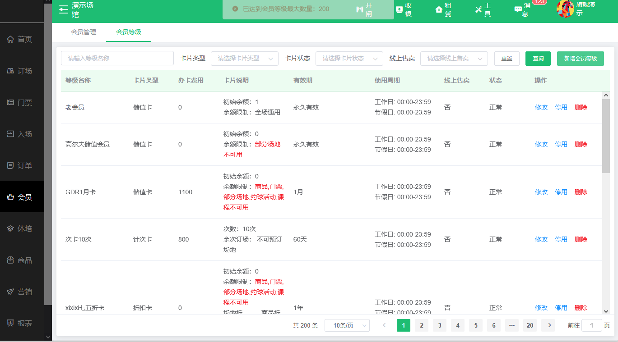Image resolution: width=618 pixels, height=342 pixels.
Task: Focus the 请输入等级名称 search field
Action: click(x=117, y=58)
